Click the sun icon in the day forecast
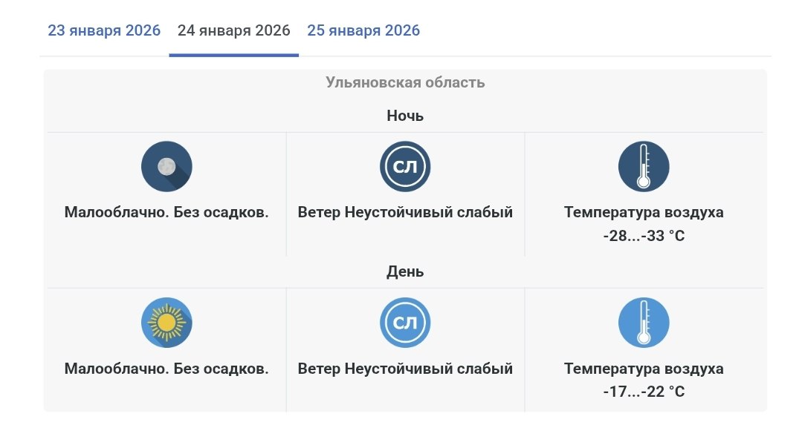Screen dimensions: 802x422 click(x=166, y=322)
